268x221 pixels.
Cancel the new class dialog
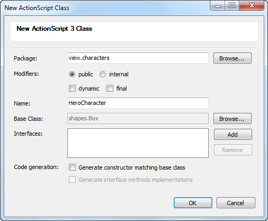tap(236, 203)
